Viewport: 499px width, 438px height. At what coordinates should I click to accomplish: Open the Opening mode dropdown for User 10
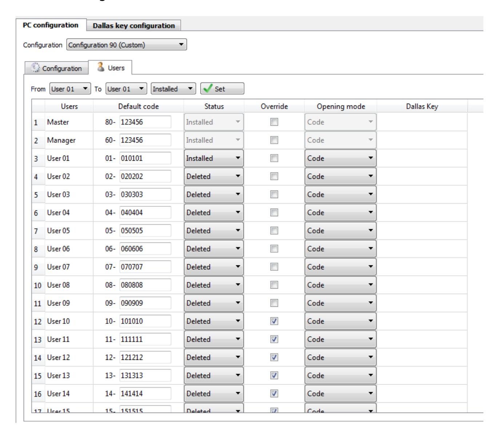(x=340, y=321)
